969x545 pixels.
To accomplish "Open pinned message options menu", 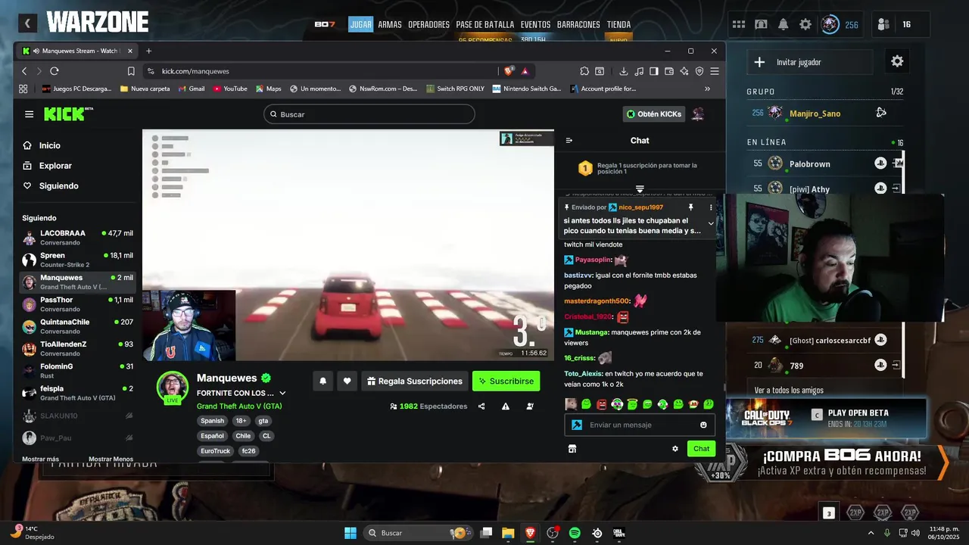I will point(711,207).
